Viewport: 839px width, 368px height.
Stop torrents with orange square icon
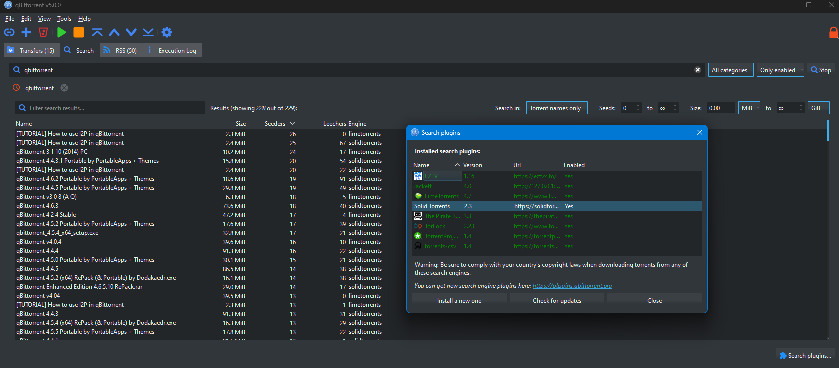pyautogui.click(x=79, y=32)
